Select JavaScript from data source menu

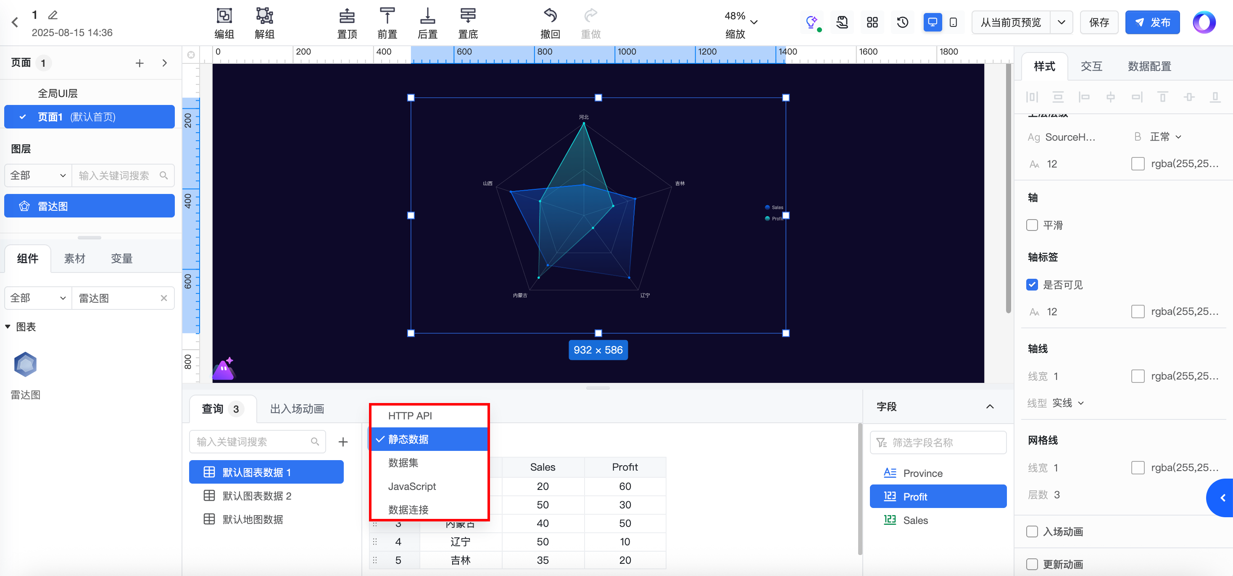pos(412,486)
